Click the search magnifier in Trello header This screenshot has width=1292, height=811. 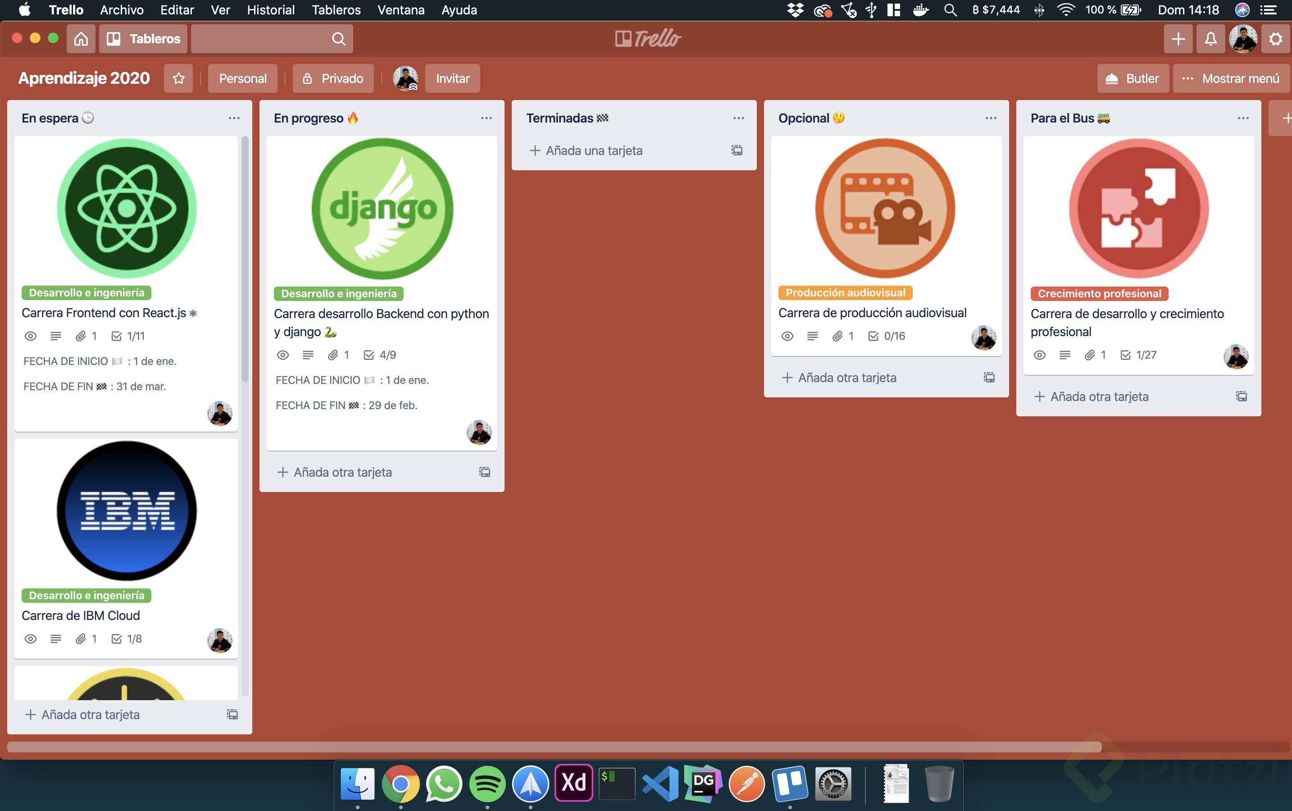[x=338, y=39]
